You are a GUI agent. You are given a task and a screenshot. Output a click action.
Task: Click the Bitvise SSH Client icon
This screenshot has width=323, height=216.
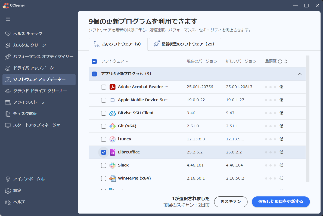(x=112, y=113)
